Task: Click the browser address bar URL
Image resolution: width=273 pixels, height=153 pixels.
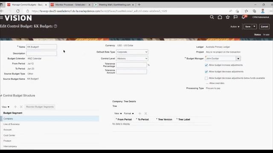Action: [x=99, y=11]
